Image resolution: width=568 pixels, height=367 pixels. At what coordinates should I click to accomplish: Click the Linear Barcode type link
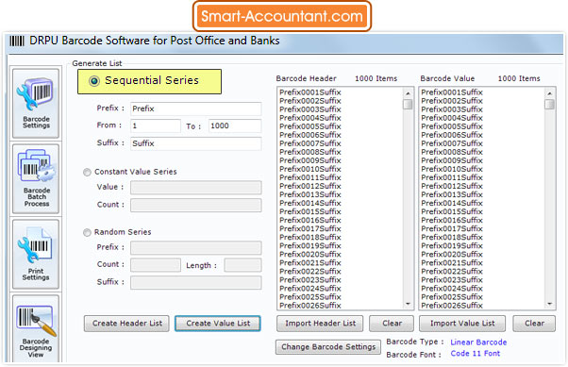point(478,342)
